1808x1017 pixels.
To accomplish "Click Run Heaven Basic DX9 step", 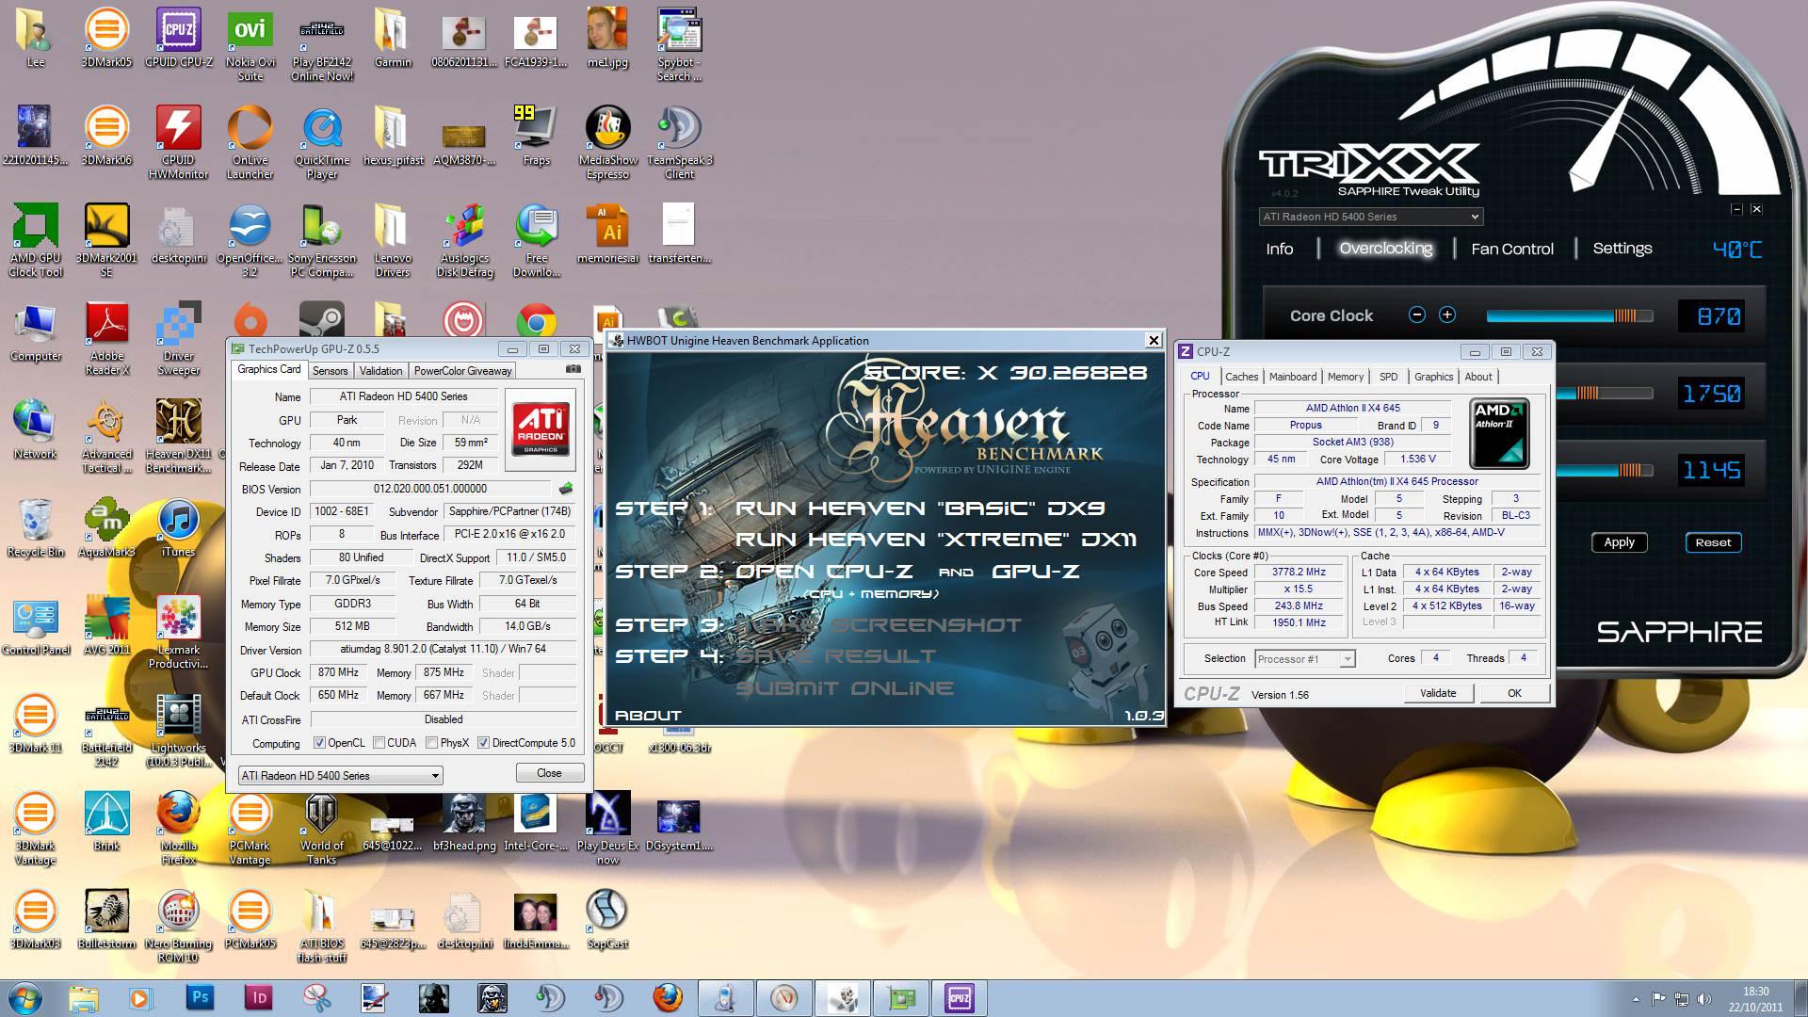I will tap(920, 508).
